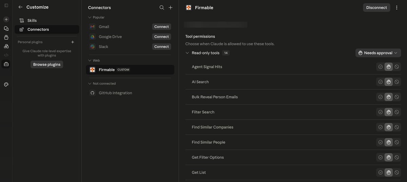Image resolution: width=407 pixels, height=182 pixels.
Task: Collapse the Web connectors group
Action: point(90,60)
